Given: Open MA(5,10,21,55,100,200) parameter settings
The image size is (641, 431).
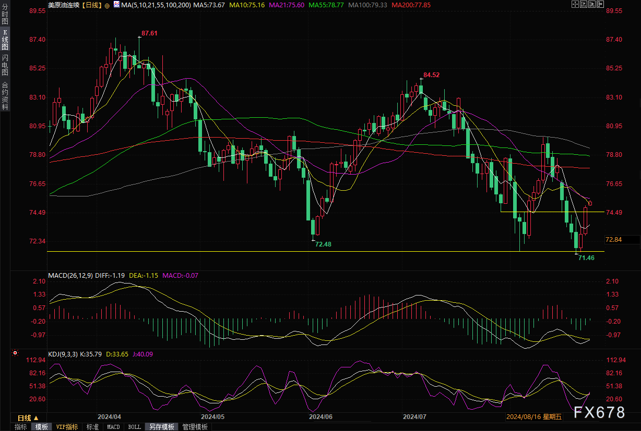Looking at the screenshot, I should [156, 5].
